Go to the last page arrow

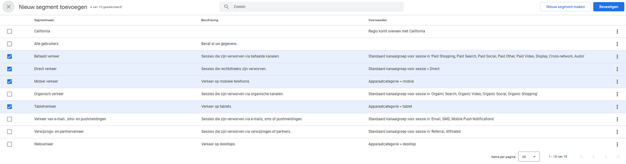point(618,156)
